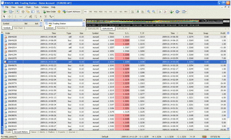Choose the text label tool
The width and height of the screenshot is (231, 139).
[46, 17]
